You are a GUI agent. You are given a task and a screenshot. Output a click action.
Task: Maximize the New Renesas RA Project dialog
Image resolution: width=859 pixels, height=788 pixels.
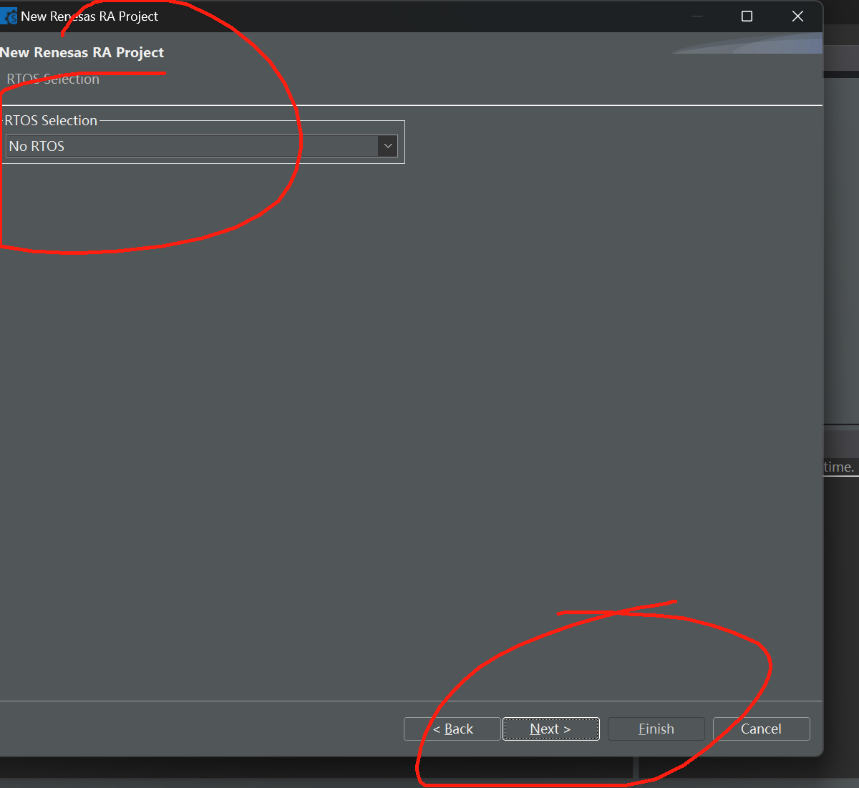click(x=747, y=16)
